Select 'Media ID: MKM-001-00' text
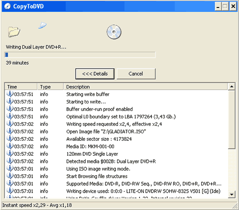239x210 pixels. pos(90,146)
